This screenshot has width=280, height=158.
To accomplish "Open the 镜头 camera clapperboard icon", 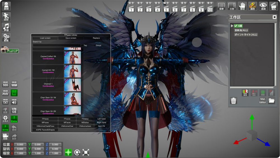I will point(274,6).
